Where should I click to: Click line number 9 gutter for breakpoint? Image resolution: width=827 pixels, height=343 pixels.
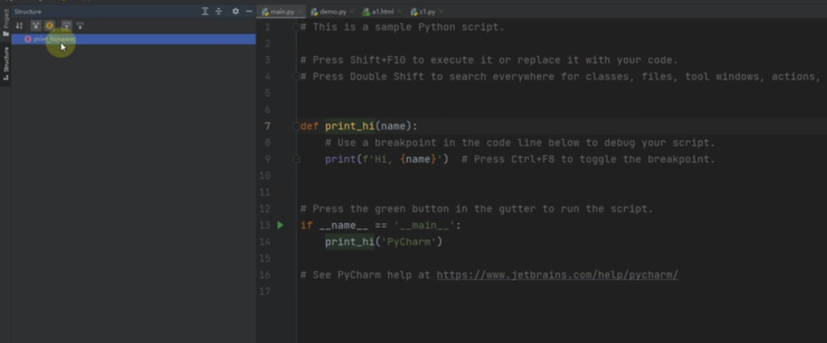pos(268,159)
